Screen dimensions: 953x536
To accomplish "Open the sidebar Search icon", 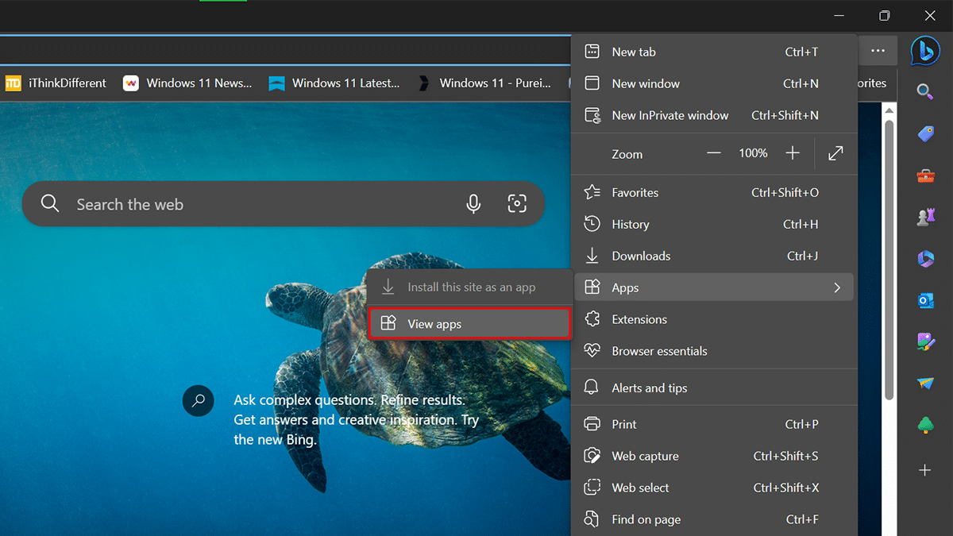I will coord(925,92).
